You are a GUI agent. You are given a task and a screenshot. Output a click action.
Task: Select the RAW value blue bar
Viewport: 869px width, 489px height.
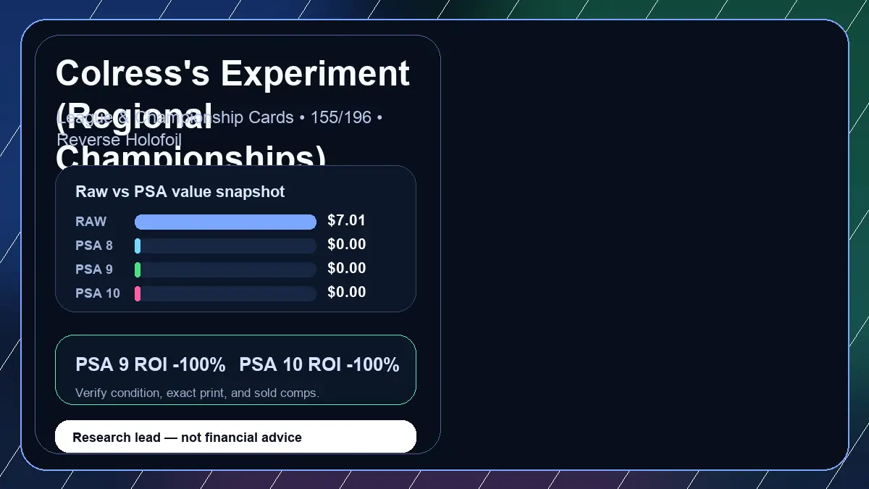(x=225, y=222)
